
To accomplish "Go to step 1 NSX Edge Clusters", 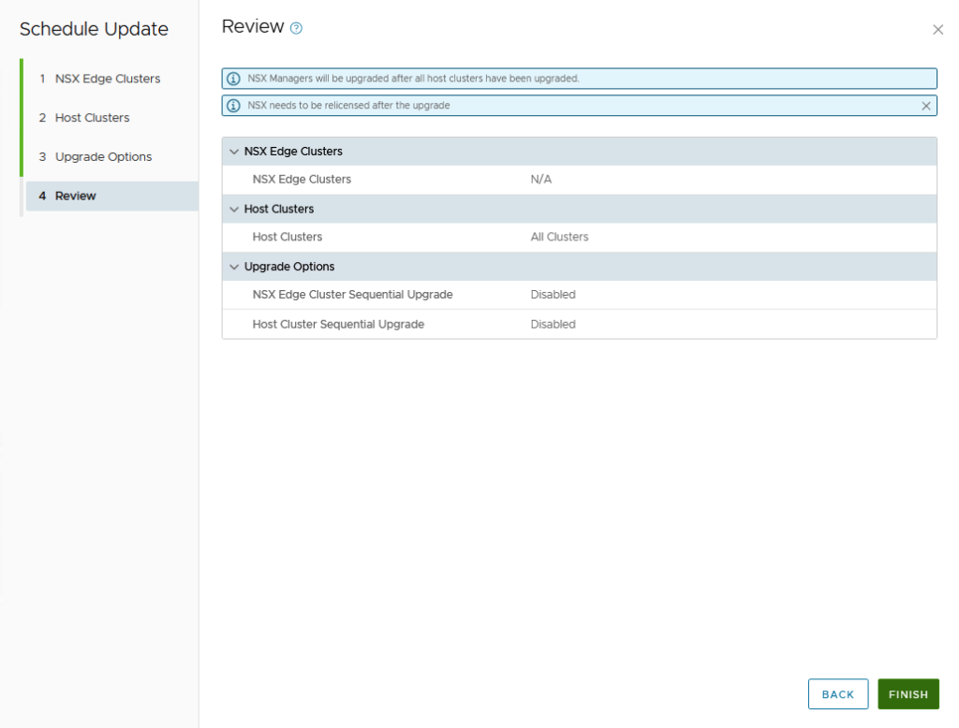I will pos(107,79).
